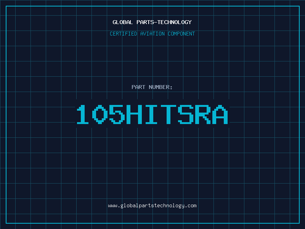
Task: Click the Certified Aviation Component subtitle line
Action: point(152,34)
